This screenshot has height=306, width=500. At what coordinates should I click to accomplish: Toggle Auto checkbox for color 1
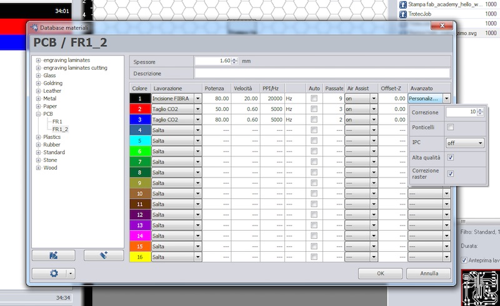314,98
